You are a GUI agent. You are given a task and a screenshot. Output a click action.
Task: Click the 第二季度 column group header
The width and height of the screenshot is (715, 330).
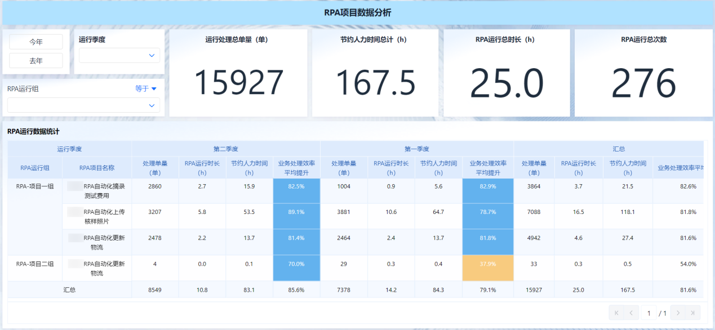tap(226, 149)
